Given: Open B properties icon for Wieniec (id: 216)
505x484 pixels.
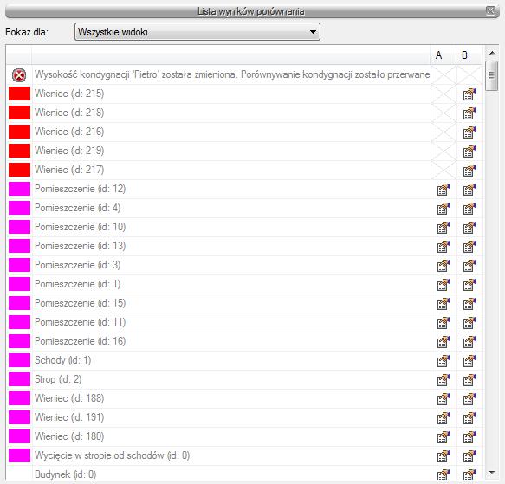Looking at the screenshot, I should click(x=469, y=132).
